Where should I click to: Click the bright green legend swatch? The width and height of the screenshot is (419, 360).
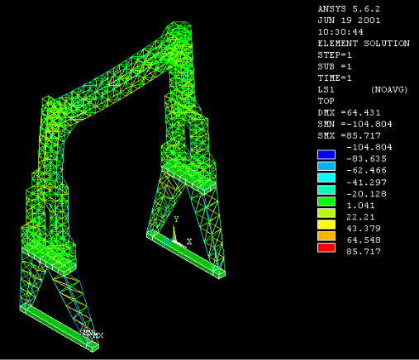[326, 201]
